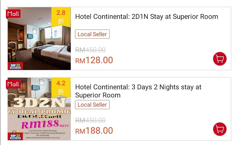Viewport: 238px width, 145px height.
Task: Add the 2D1N Superior Room stay to cart
Action: [220, 59]
